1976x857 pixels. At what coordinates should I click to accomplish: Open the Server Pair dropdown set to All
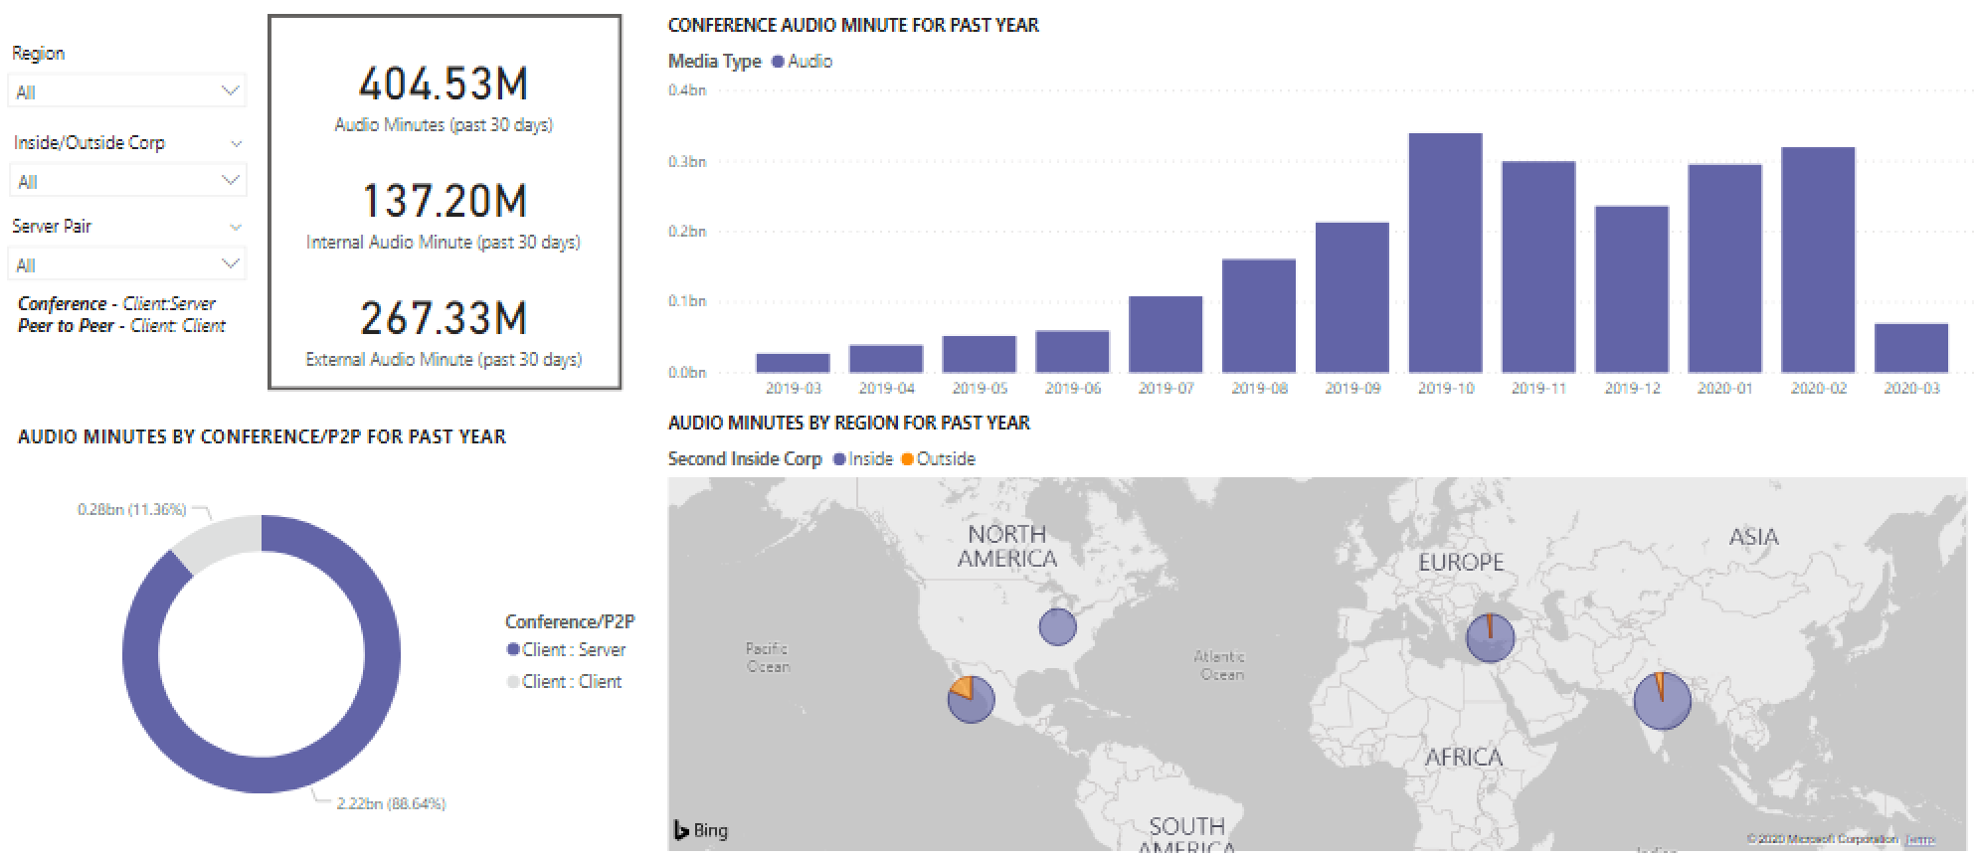(x=127, y=264)
